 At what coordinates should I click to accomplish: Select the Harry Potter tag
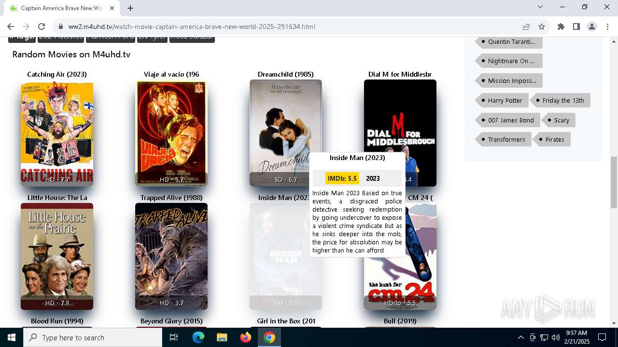point(502,101)
